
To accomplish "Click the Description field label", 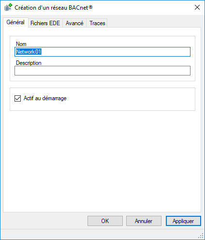I will click(x=29, y=63).
